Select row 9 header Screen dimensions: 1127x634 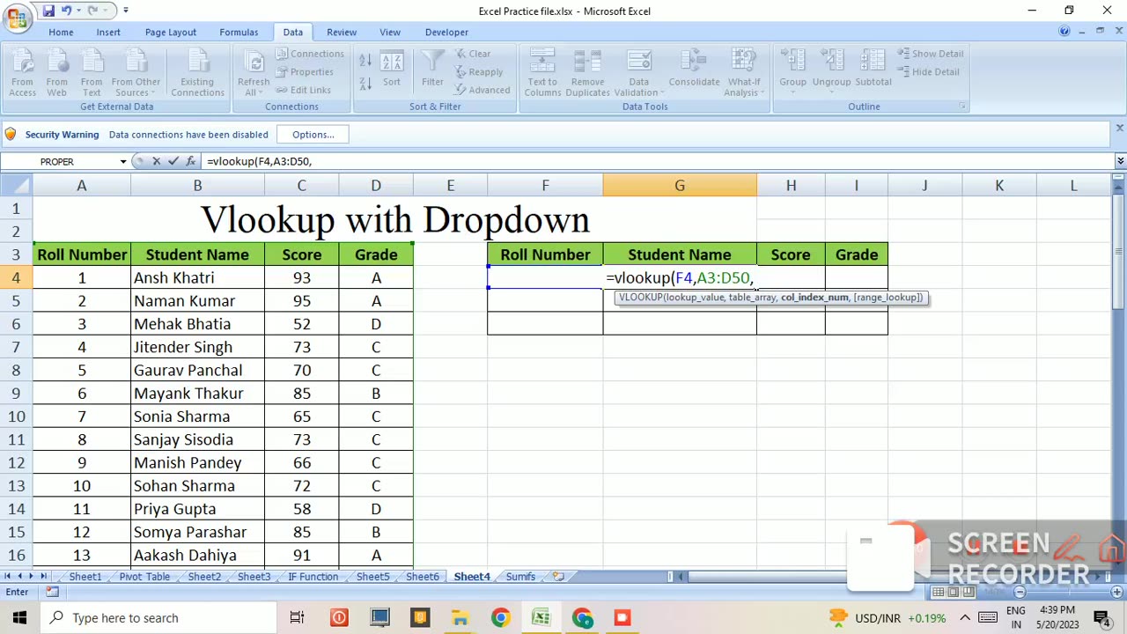click(x=16, y=394)
